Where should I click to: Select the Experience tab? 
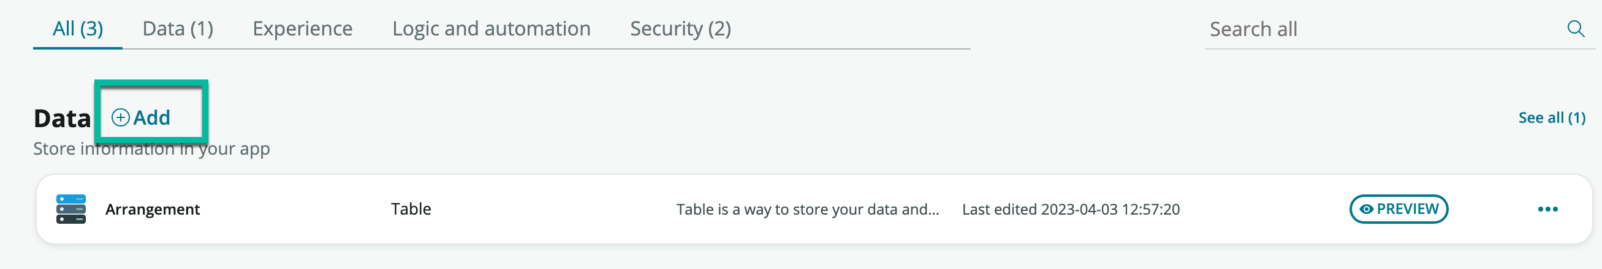(302, 29)
